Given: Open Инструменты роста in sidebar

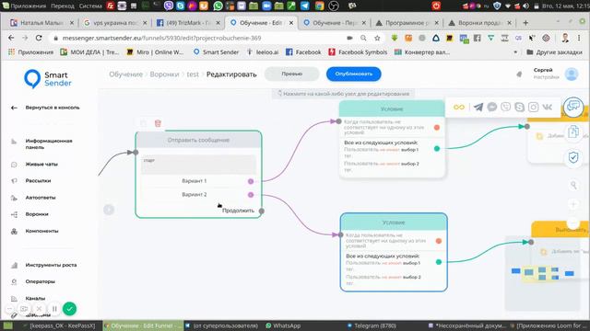Looking at the screenshot, I should 51,265.
